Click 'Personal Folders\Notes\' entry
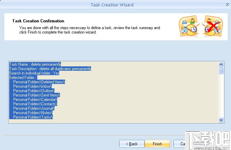The image size is (231, 150). pos(33,113)
